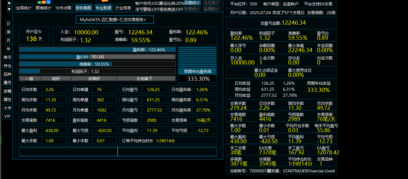Click the up arrow scroll button

[x=9, y=2]
